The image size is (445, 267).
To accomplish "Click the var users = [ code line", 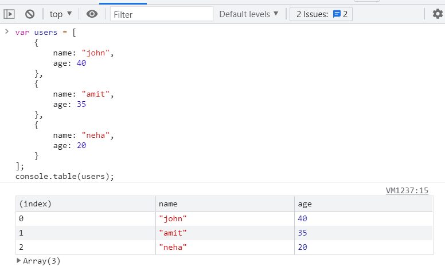I will click(46, 33).
